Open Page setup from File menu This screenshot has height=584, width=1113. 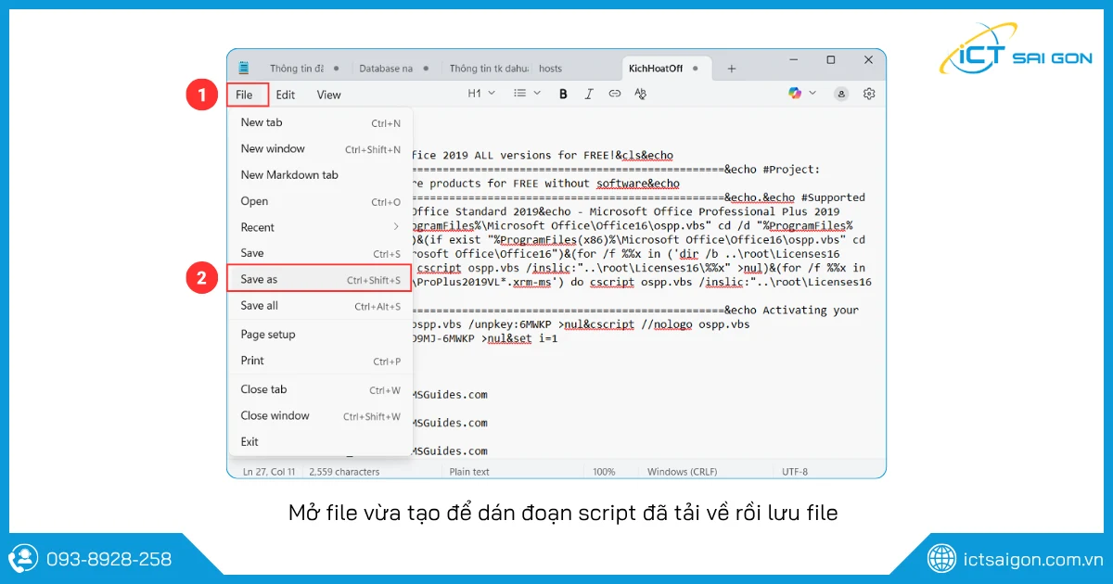pyautogui.click(x=320, y=334)
